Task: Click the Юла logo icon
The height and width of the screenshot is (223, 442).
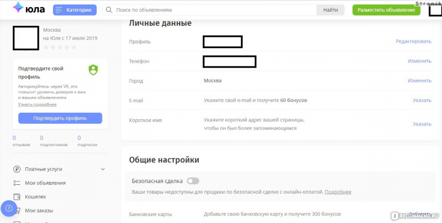Action: pos(18,8)
